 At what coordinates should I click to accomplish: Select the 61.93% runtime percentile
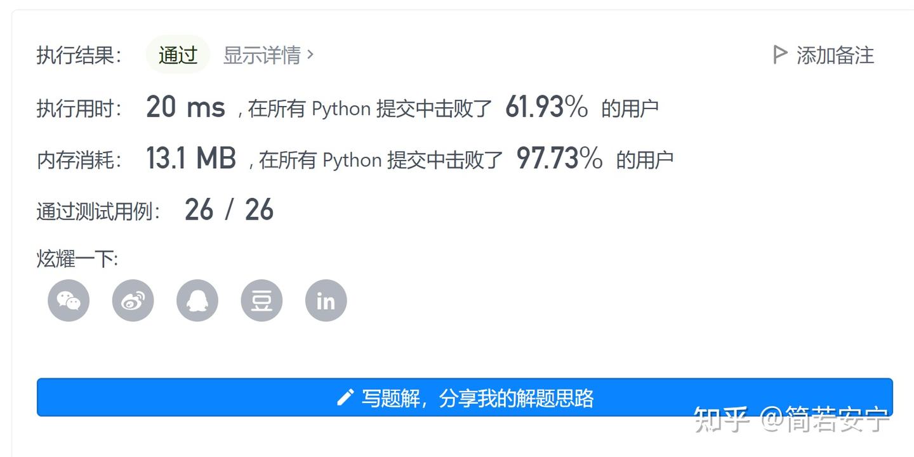(x=546, y=107)
